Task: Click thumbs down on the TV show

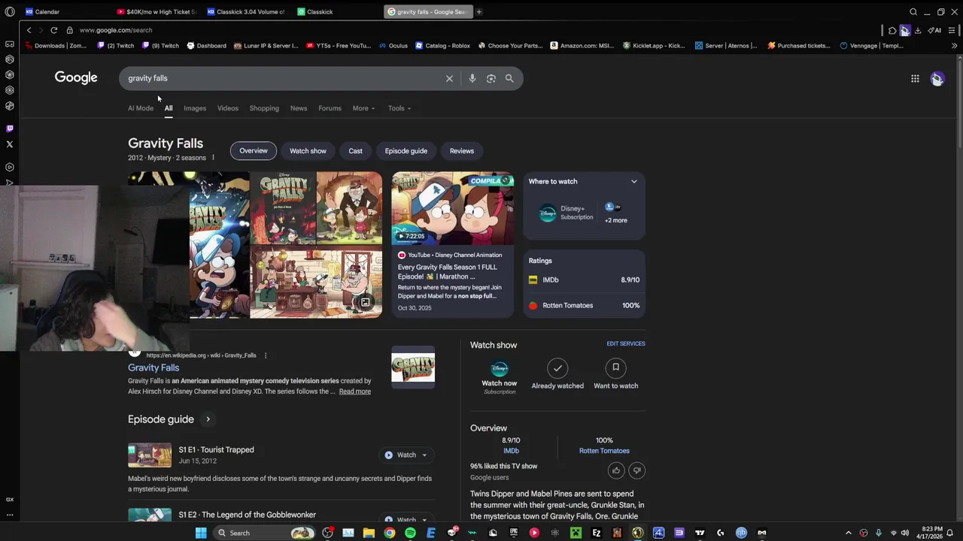Action: tap(636, 470)
